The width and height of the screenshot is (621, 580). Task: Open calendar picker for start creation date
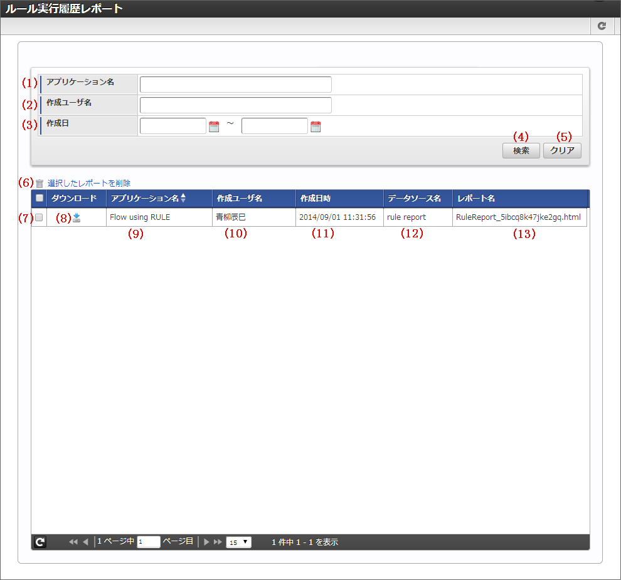click(214, 127)
